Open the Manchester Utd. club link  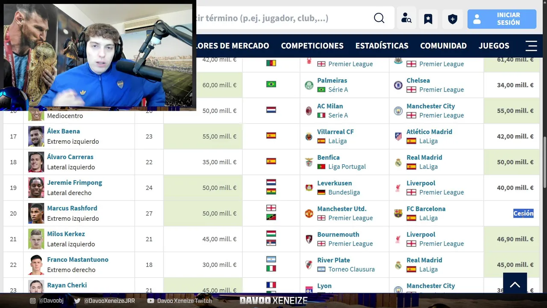click(x=342, y=209)
